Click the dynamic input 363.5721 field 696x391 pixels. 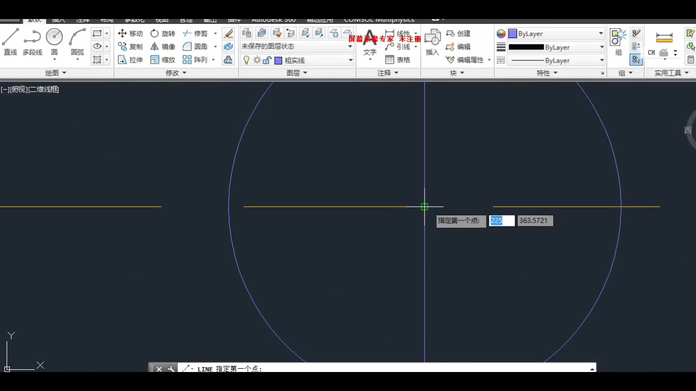click(535, 220)
